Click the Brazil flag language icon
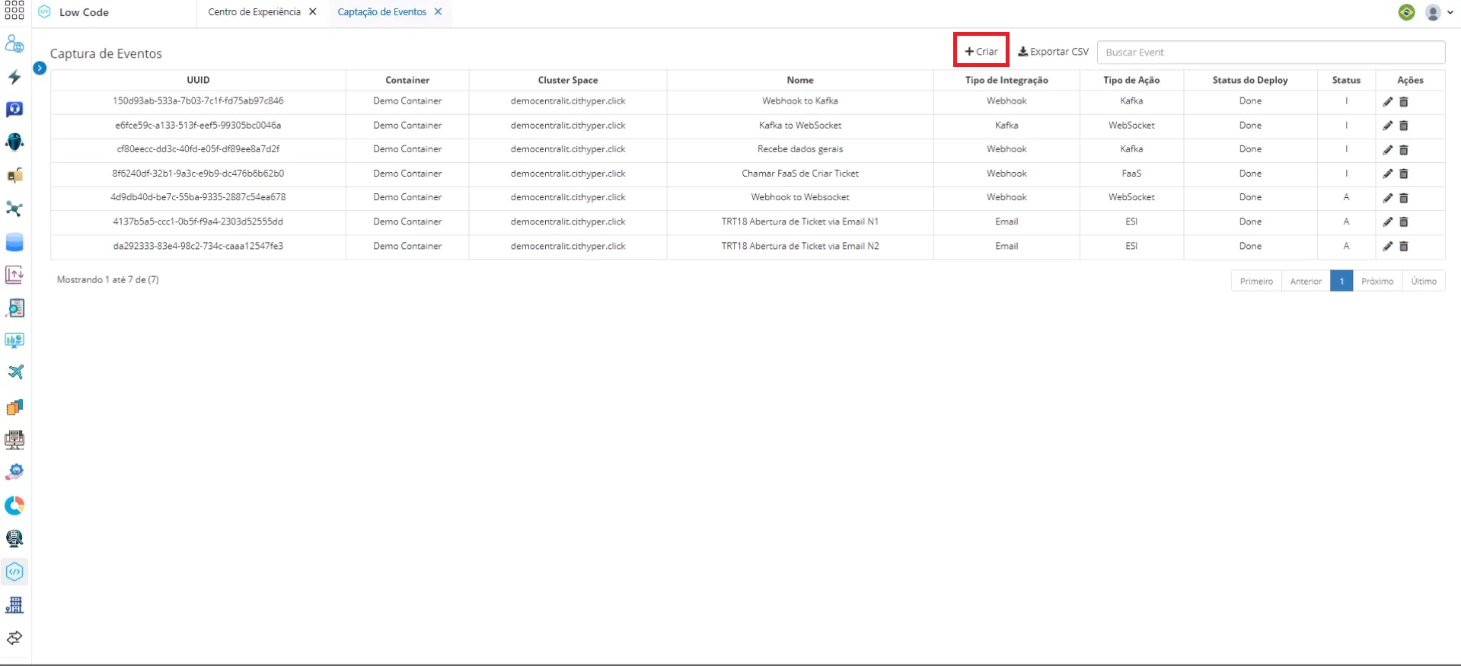 pos(1406,12)
